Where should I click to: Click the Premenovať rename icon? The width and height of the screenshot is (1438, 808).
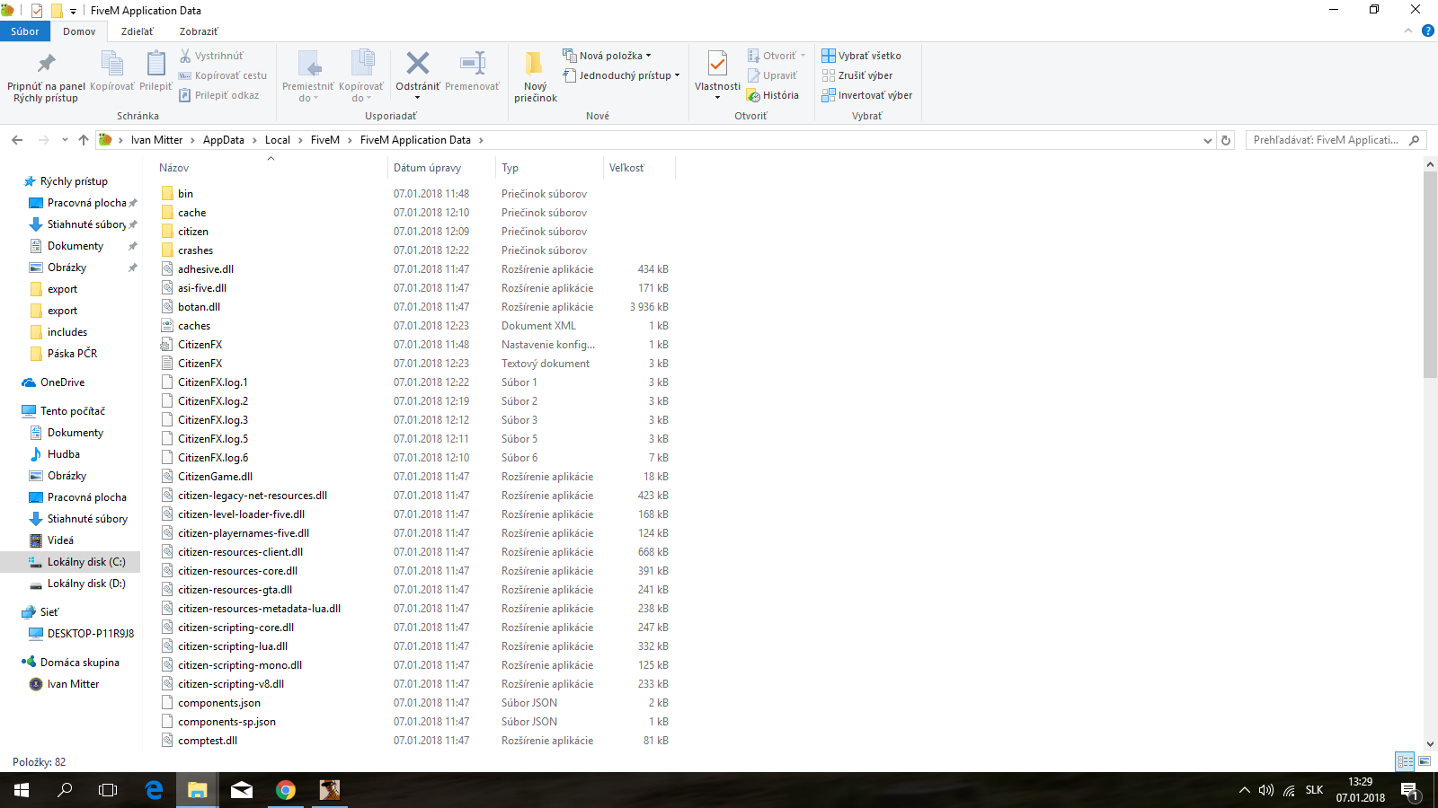tap(472, 63)
